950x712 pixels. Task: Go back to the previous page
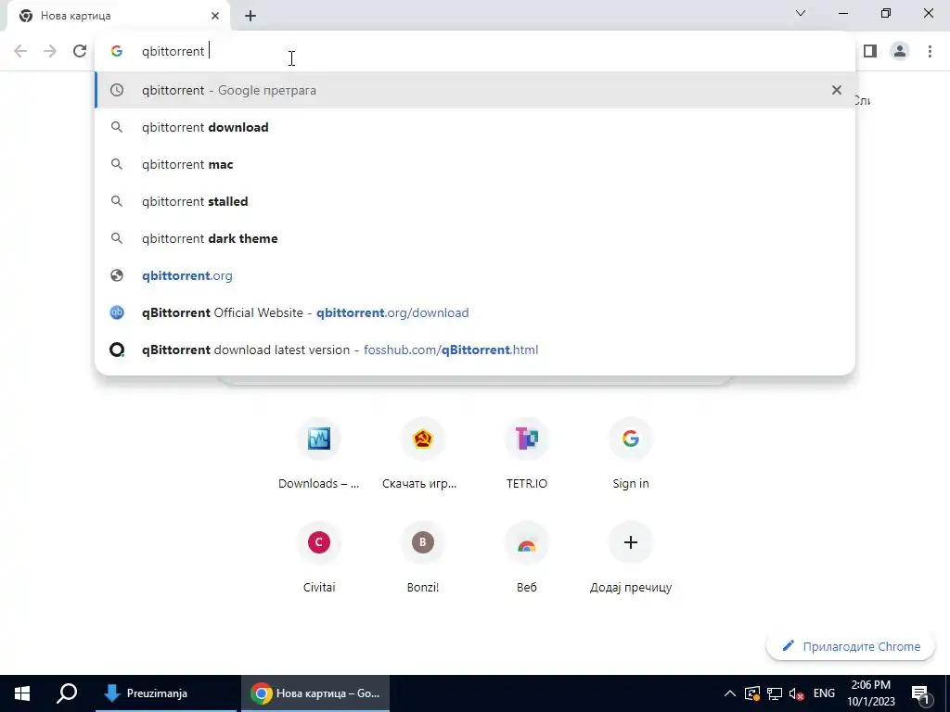20,51
